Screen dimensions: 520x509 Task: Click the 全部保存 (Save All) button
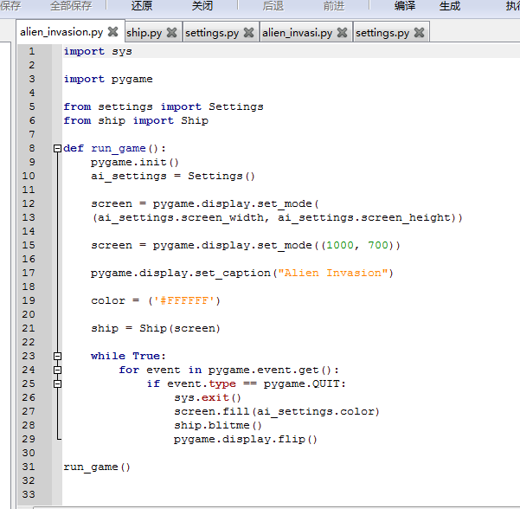point(71,6)
